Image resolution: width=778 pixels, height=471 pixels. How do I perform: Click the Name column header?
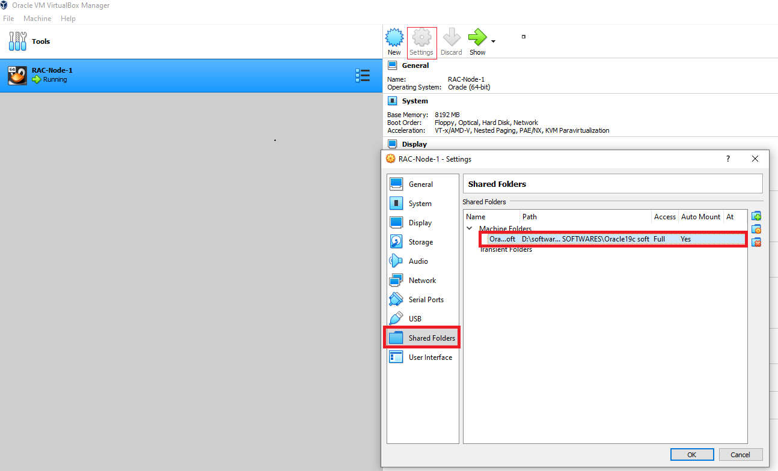pyautogui.click(x=492, y=217)
